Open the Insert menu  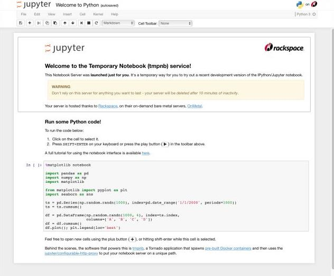[67, 14]
